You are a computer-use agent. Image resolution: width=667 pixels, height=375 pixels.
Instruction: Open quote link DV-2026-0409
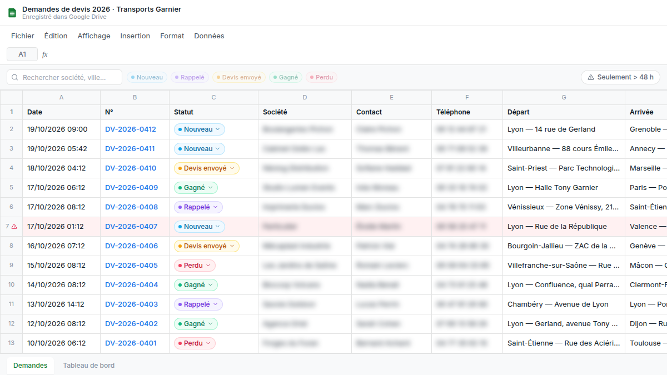131,188
